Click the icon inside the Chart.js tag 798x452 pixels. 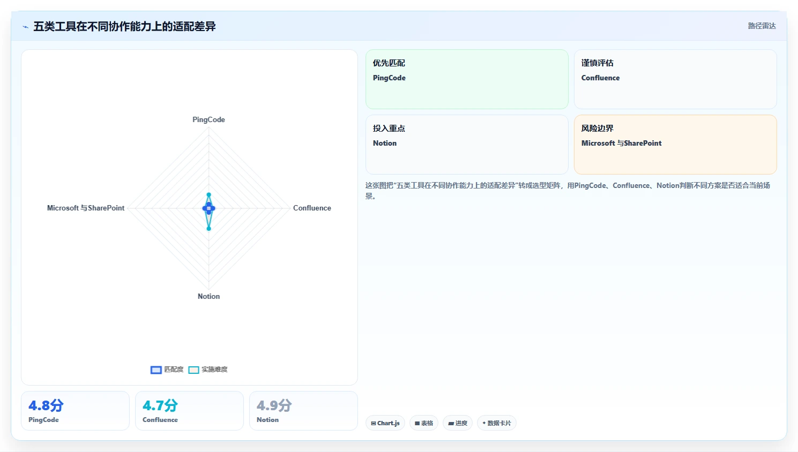374,423
